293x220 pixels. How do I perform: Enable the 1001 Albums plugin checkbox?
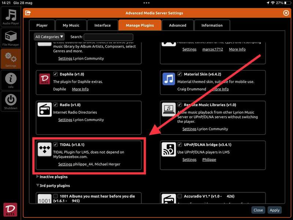(56, 196)
